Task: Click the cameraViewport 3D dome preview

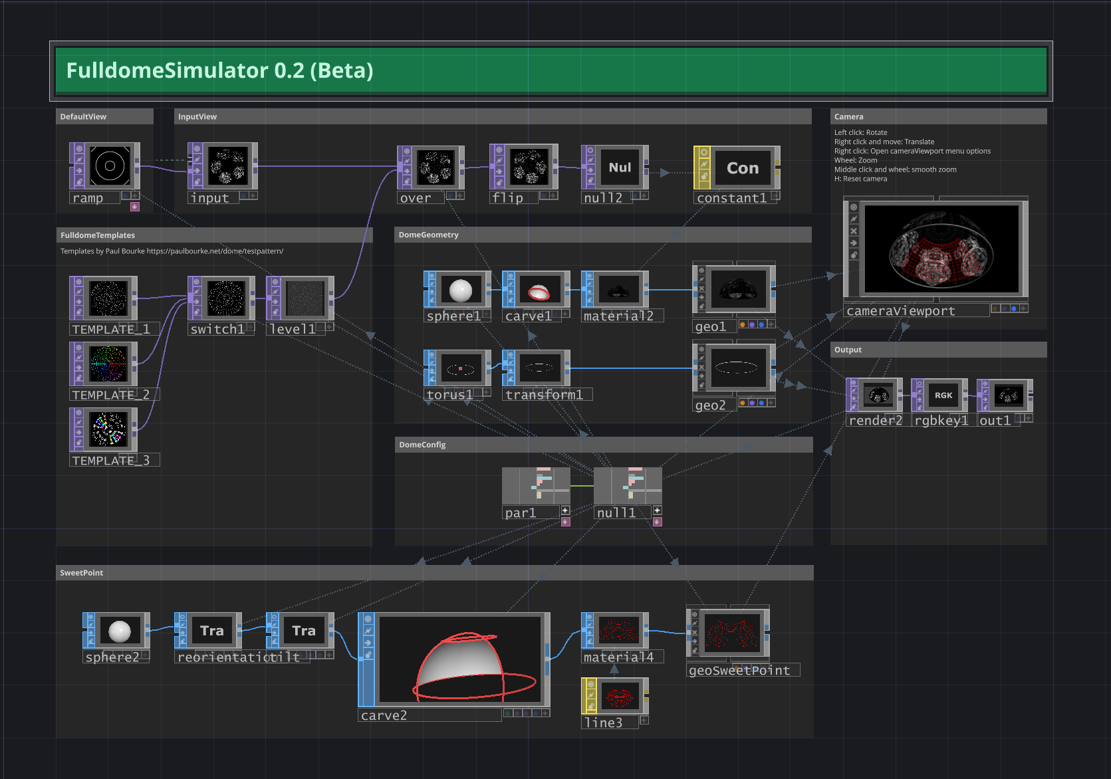Action: click(941, 249)
